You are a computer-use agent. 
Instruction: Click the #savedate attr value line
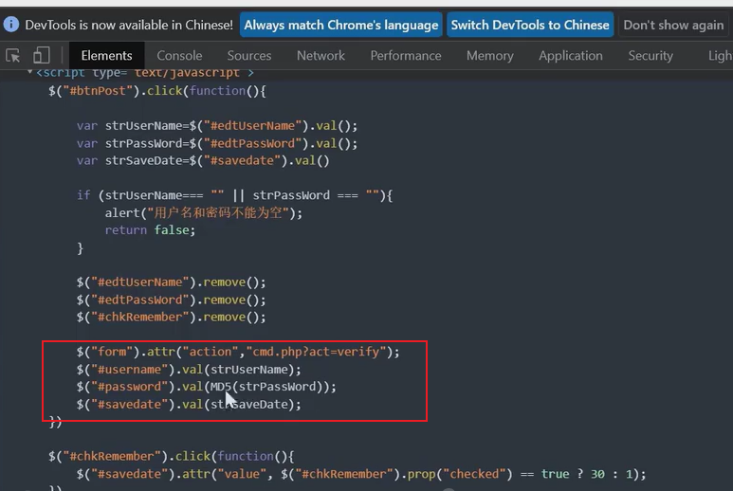click(361, 474)
